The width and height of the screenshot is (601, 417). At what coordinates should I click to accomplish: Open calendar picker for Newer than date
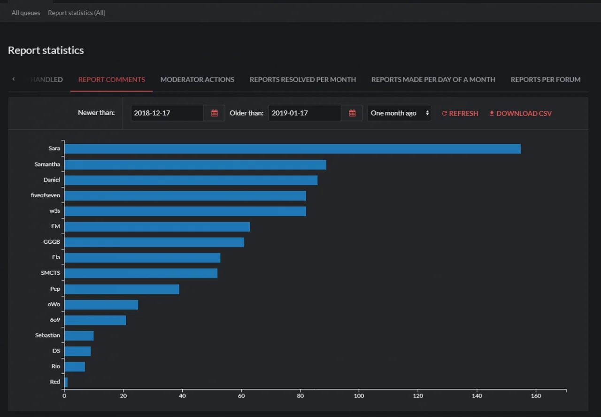click(x=215, y=113)
